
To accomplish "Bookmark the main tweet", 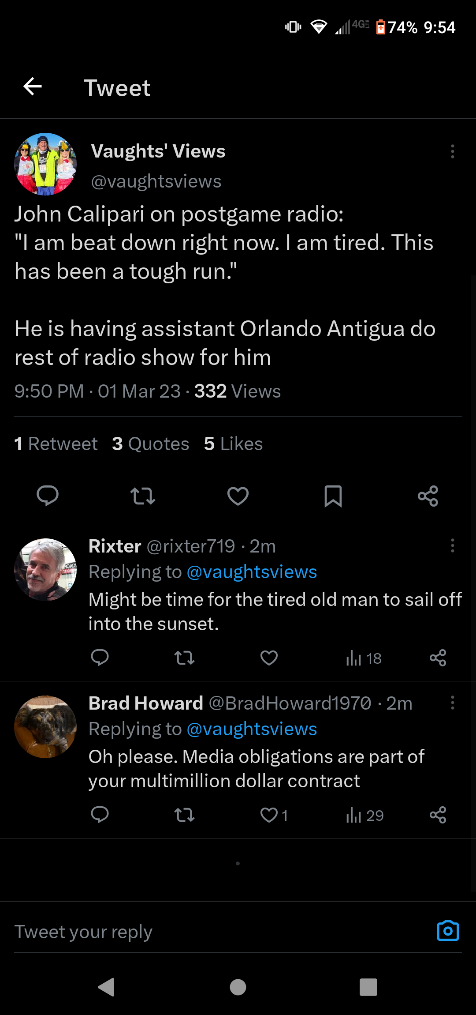I will click(333, 496).
